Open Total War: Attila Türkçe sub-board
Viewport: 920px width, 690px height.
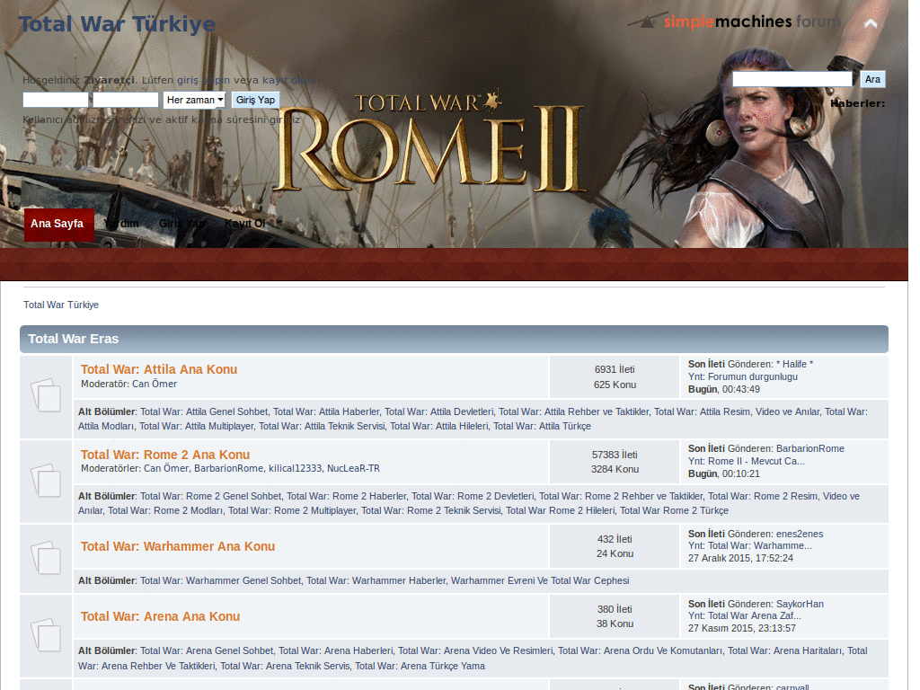tap(542, 426)
